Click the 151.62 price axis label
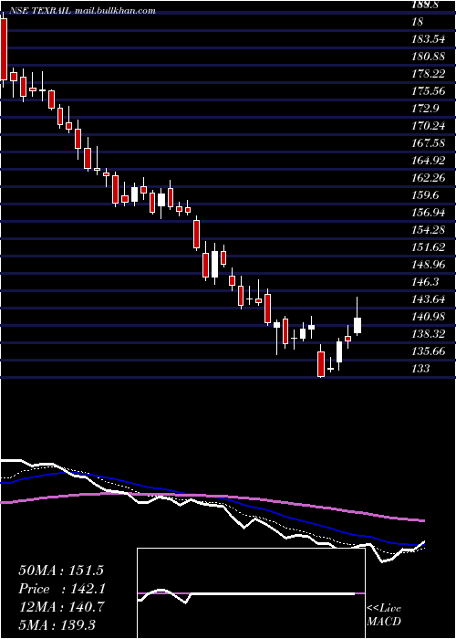Image resolution: width=456 pixels, height=639 pixels. point(428,247)
